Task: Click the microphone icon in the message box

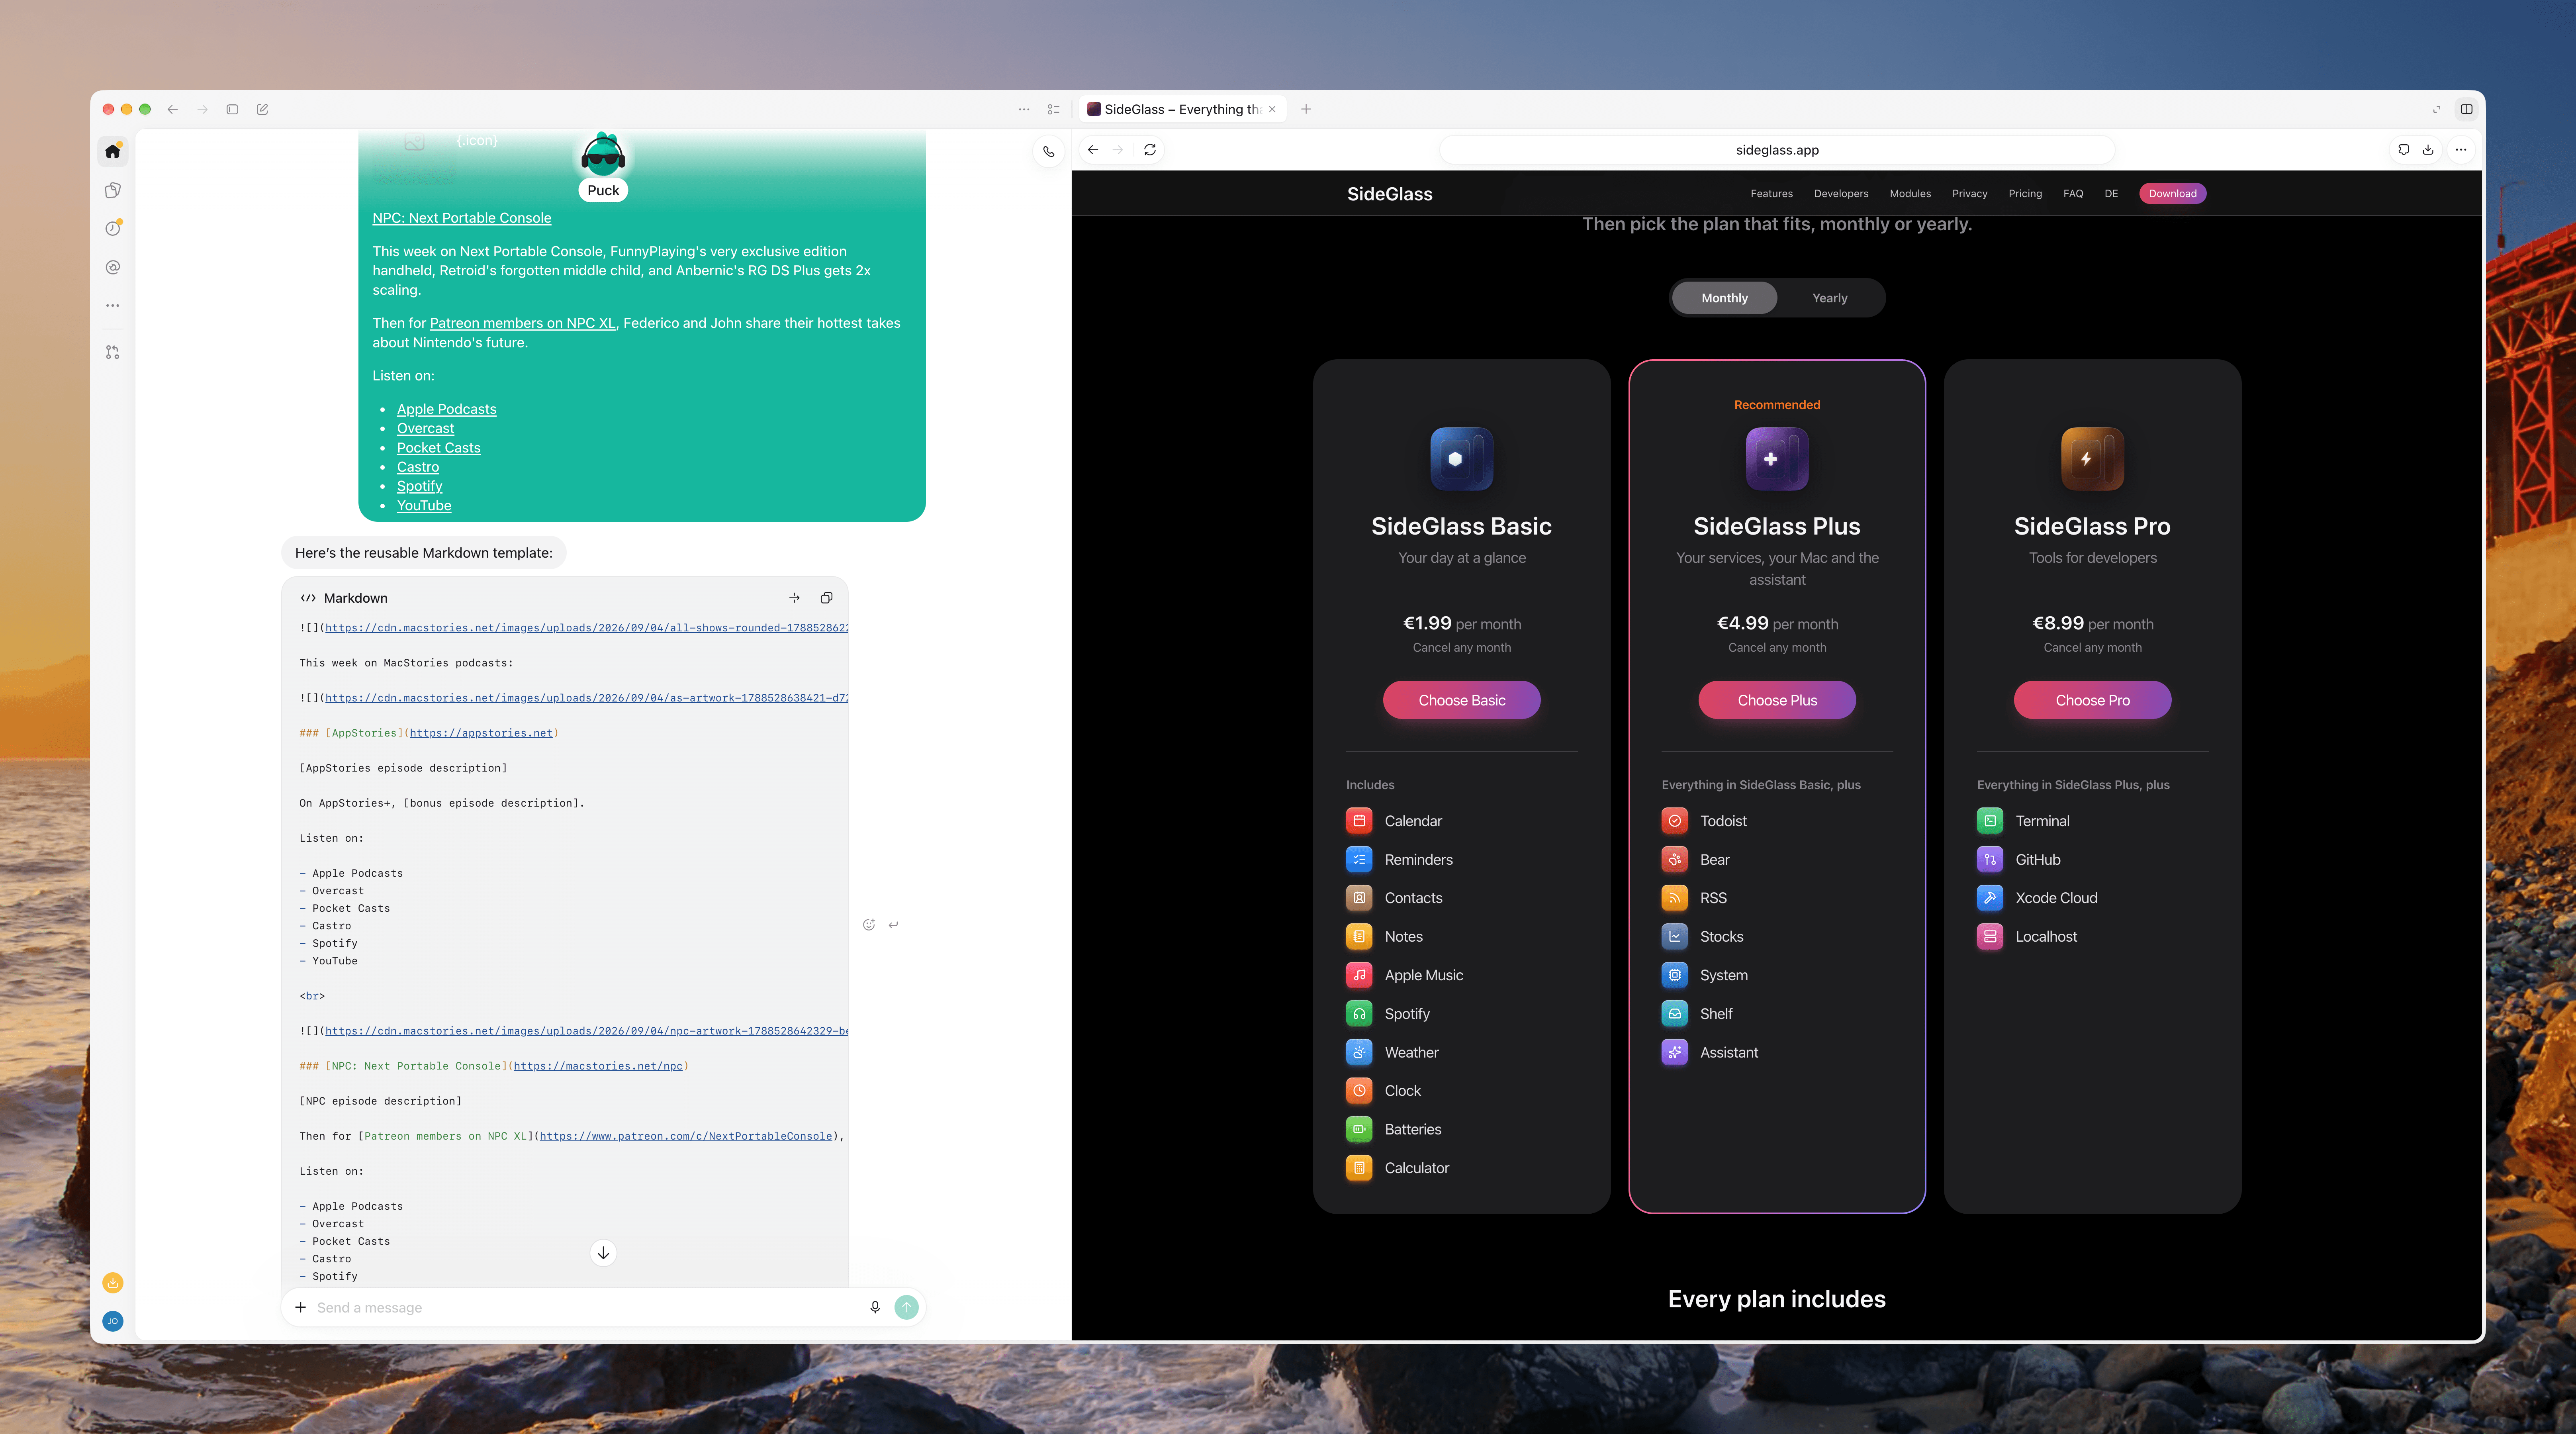Action: pos(875,1307)
